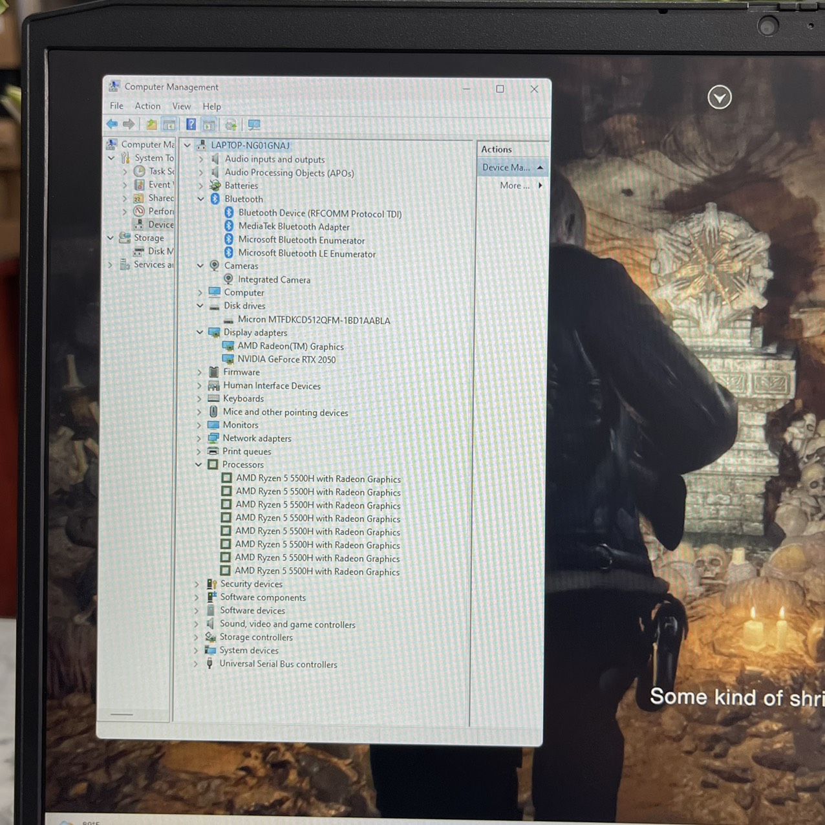Open the View menu
825x825 pixels.
point(182,107)
